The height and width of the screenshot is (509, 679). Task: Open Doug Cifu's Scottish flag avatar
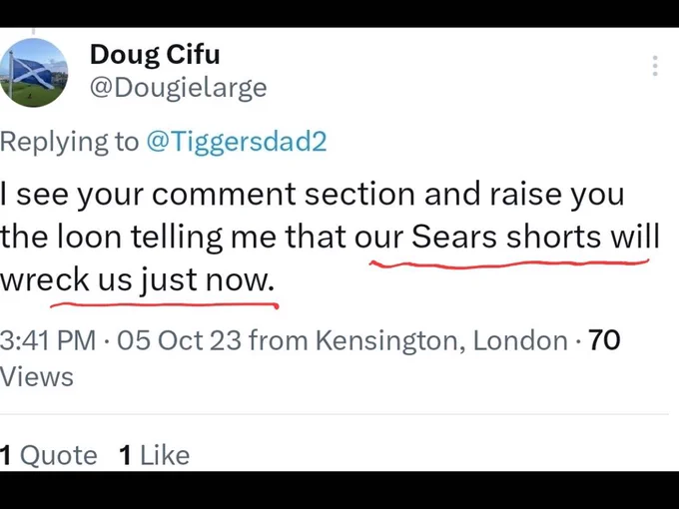coord(34,72)
